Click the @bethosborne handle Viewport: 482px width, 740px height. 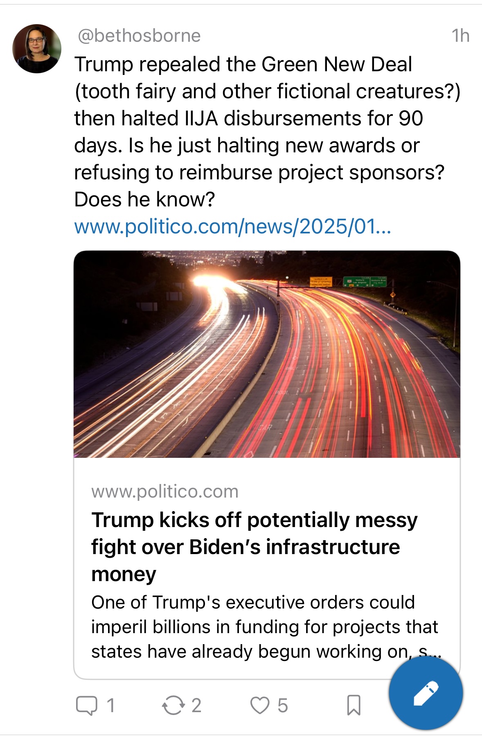pyautogui.click(x=139, y=36)
